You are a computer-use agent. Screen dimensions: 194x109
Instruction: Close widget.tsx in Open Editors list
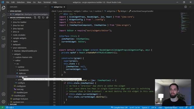tap(11, 14)
